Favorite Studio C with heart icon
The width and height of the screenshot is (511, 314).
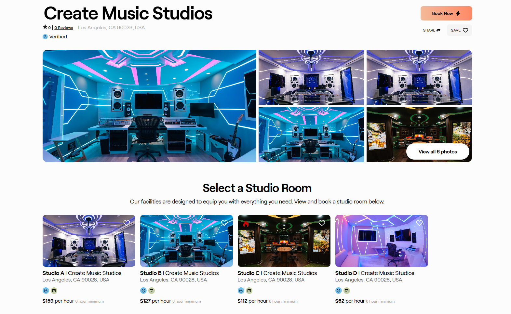[x=322, y=223]
